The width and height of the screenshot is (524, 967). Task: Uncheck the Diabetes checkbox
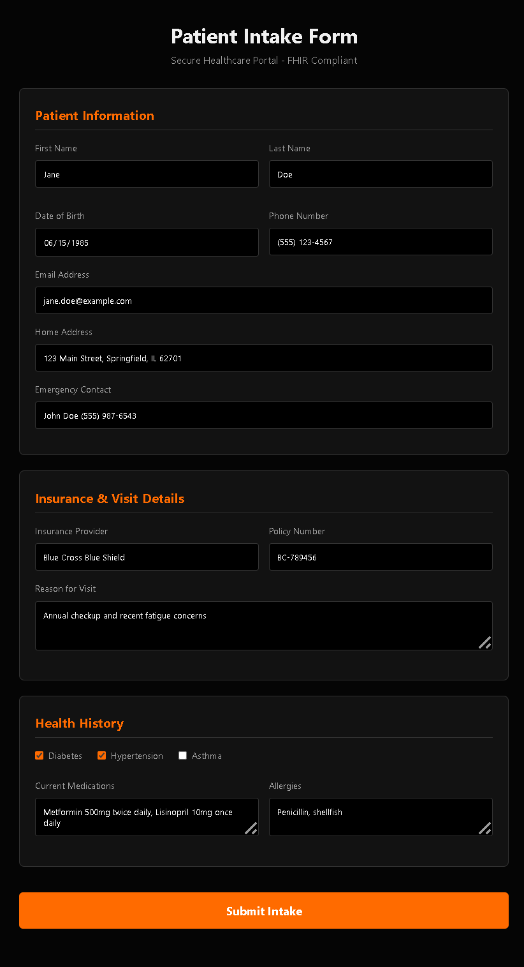point(39,755)
